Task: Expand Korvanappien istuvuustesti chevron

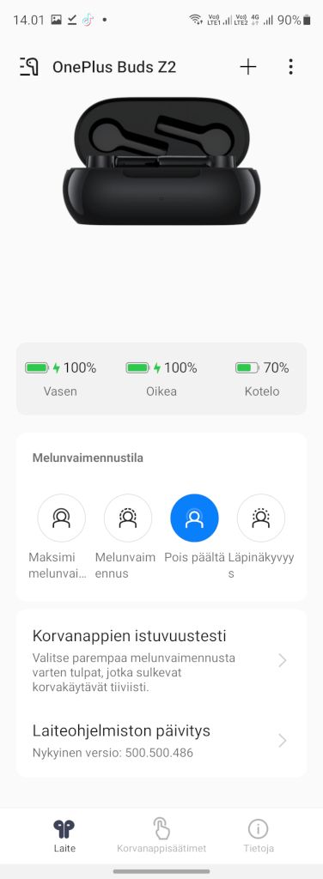Action: tap(283, 660)
